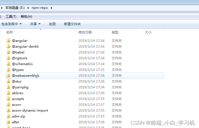The height and width of the screenshot is (128, 199).
Task: Open the 帮助(H) menu
Action: tap(26, 17)
